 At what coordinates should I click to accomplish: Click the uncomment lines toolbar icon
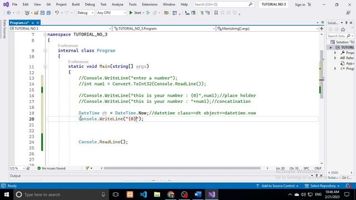tap(207, 13)
